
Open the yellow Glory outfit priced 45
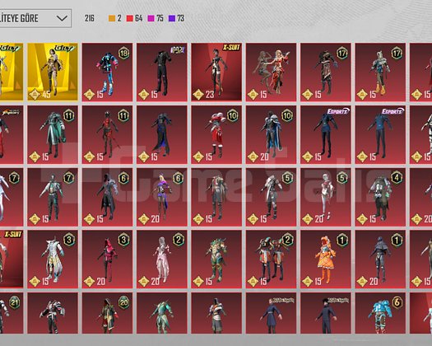[53, 72]
